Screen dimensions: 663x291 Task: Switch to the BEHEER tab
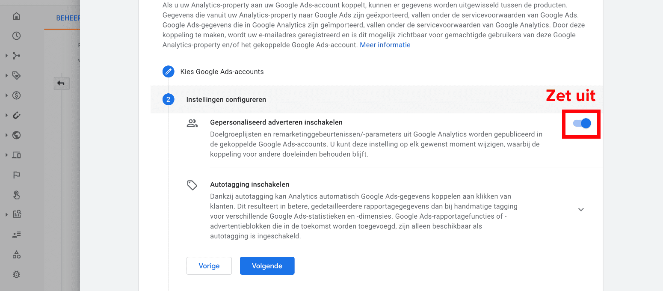pyautogui.click(x=68, y=18)
